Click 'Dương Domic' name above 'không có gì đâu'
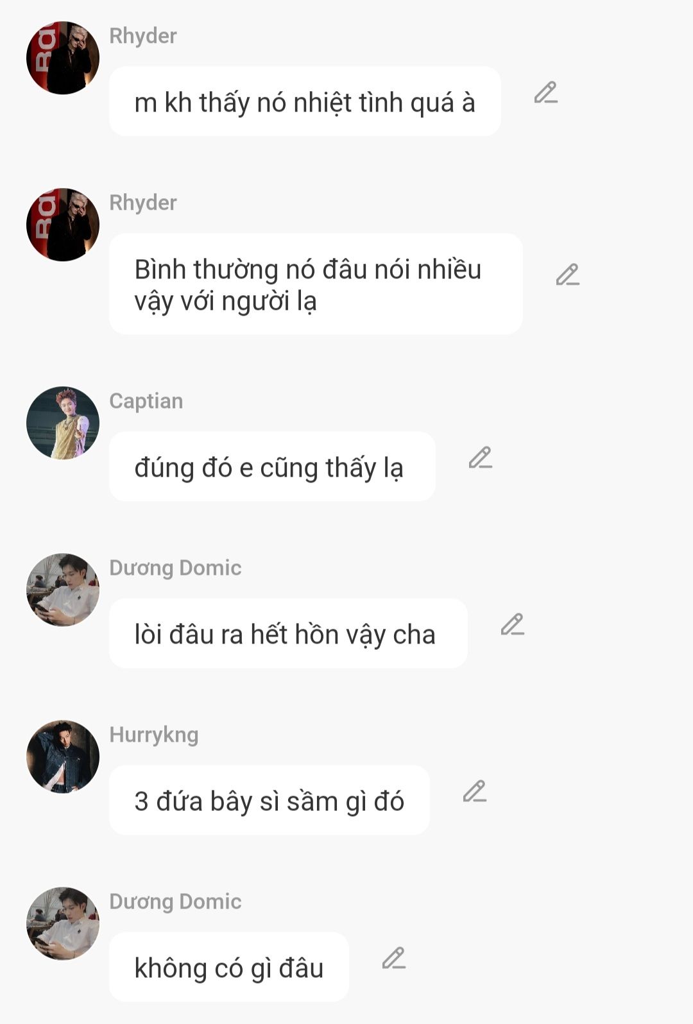The height and width of the screenshot is (1024, 693). tap(175, 901)
